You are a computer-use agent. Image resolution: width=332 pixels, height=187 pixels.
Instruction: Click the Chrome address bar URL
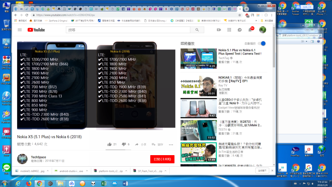click(65, 15)
